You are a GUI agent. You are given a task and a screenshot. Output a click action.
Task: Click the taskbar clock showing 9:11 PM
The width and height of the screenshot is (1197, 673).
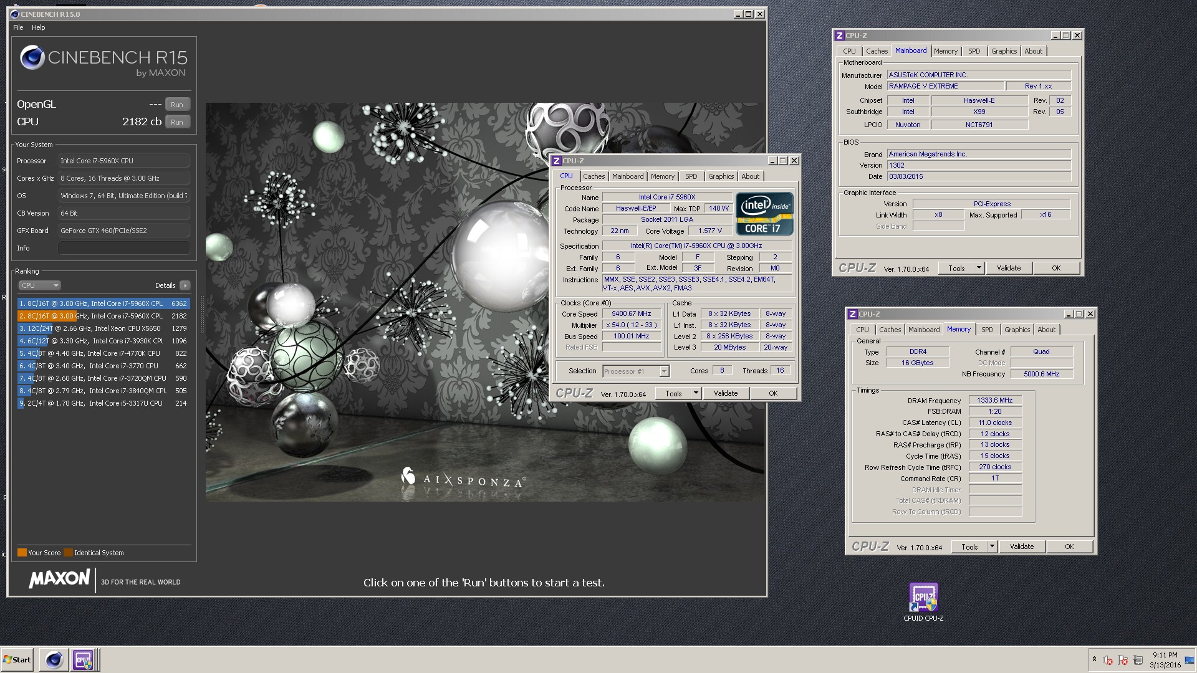(1165, 655)
